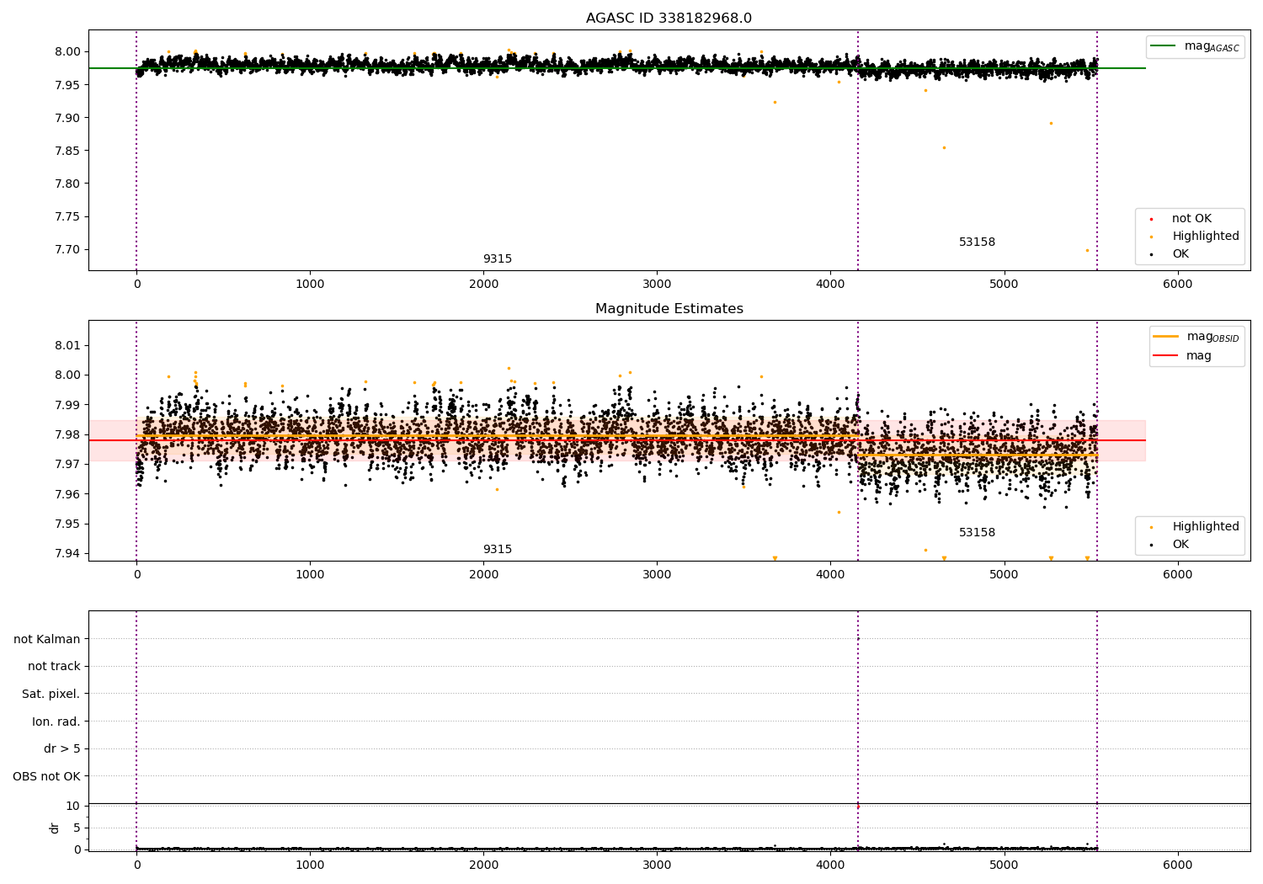Click the 'Magnitude Estimates' plot title
Screen dimensions: 1263x884
[669, 309]
